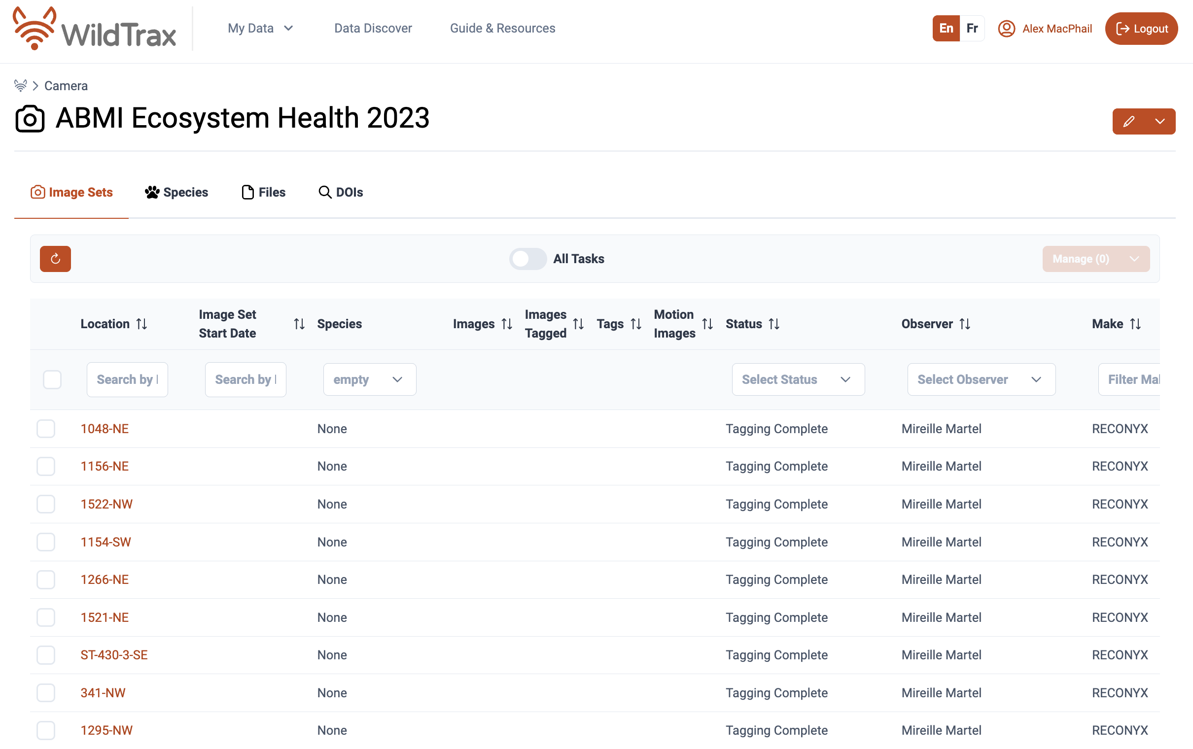Check the select-all header checkbox

[x=52, y=379]
